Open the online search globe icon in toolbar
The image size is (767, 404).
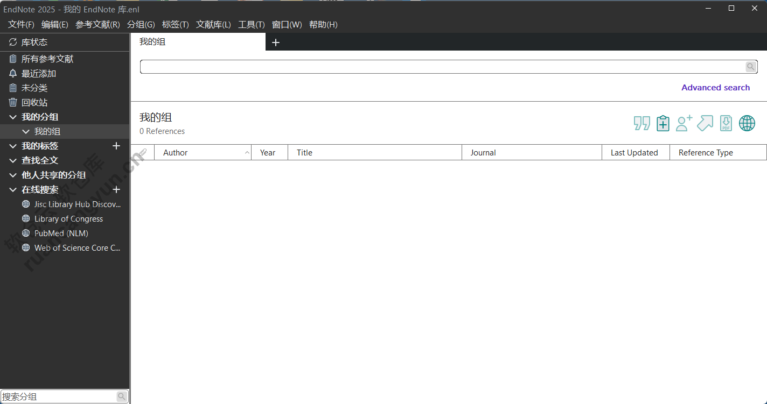pos(747,123)
